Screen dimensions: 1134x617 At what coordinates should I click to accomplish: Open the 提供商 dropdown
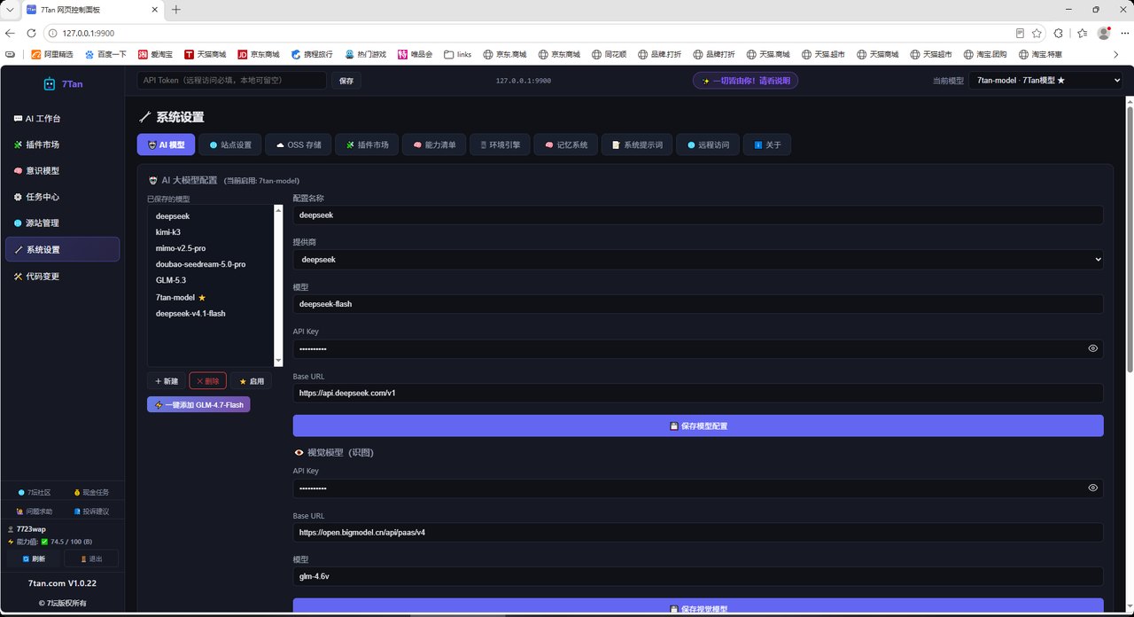[x=698, y=260]
